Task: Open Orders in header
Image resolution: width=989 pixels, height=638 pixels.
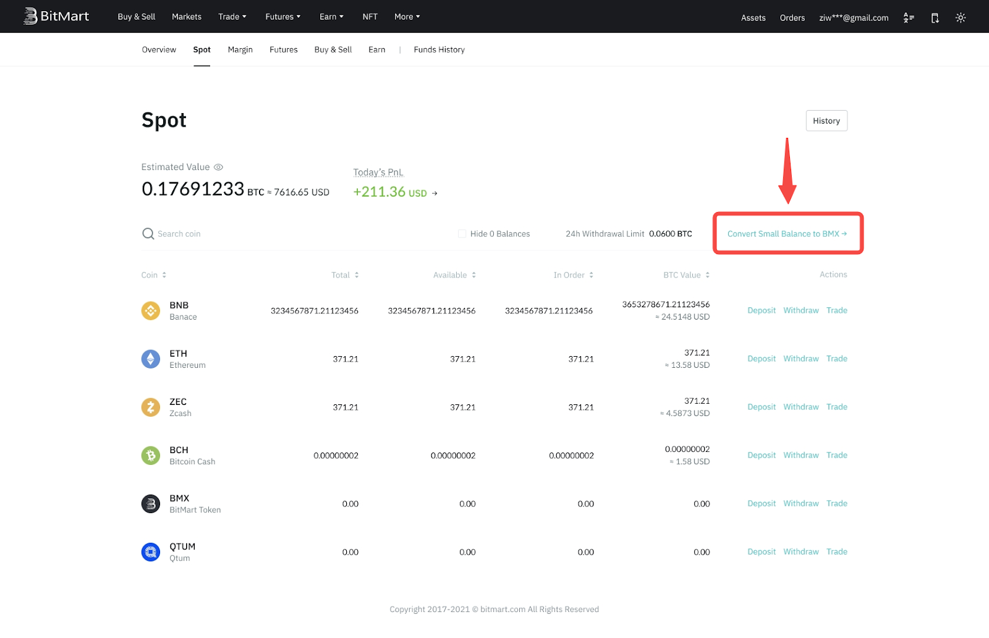Action: pos(792,18)
